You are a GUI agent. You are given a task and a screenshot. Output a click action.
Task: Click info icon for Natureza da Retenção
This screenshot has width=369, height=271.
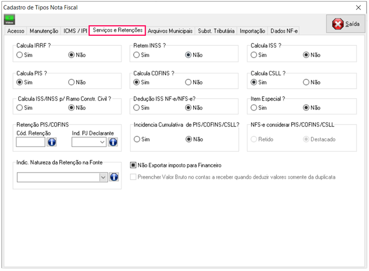(113, 177)
